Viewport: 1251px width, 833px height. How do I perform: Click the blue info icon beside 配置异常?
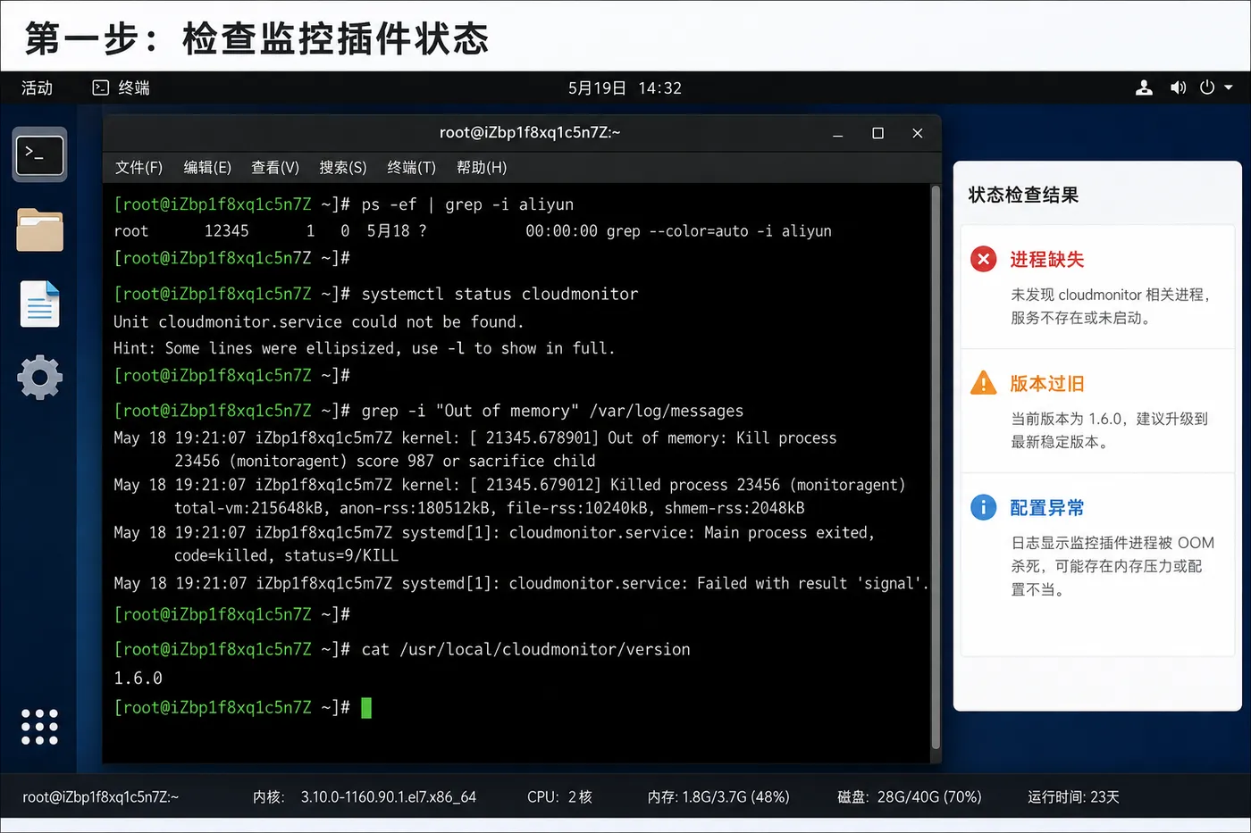click(983, 507)
